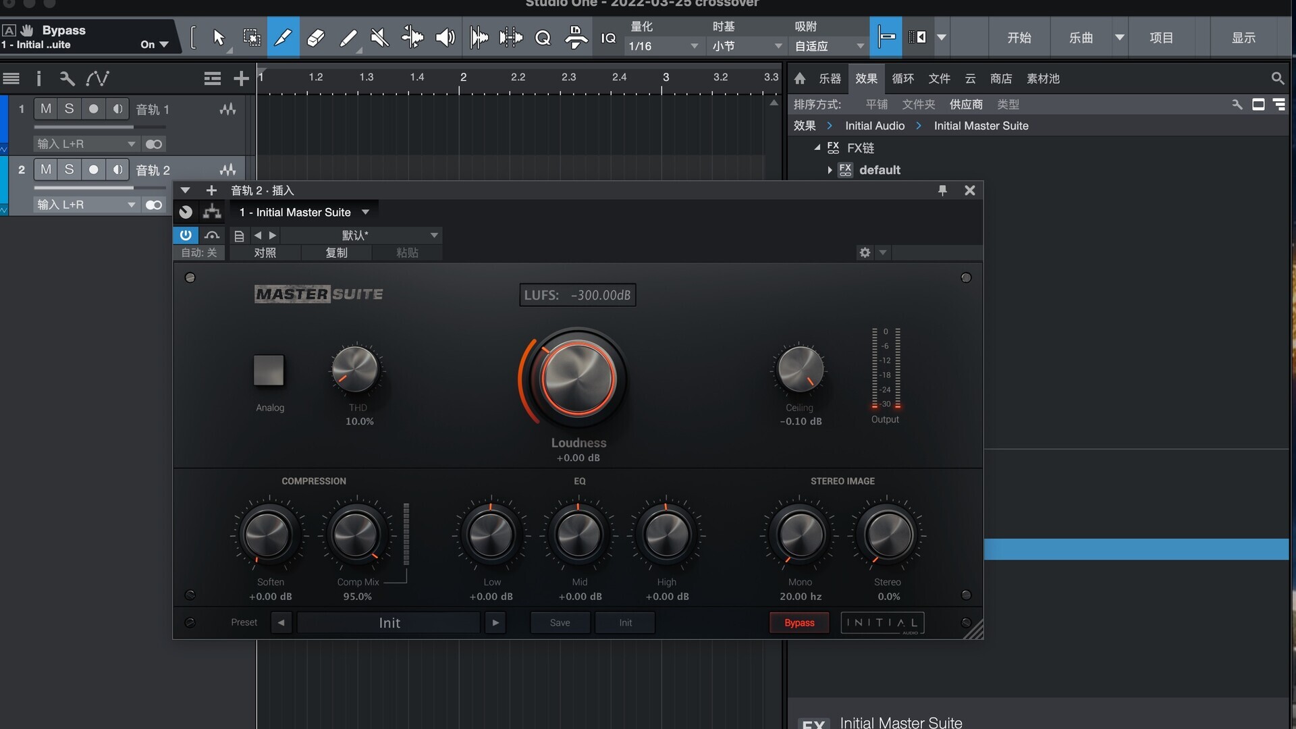Click the 开始 page button
Viewport: 1296px width, 729px height.
1019,38
